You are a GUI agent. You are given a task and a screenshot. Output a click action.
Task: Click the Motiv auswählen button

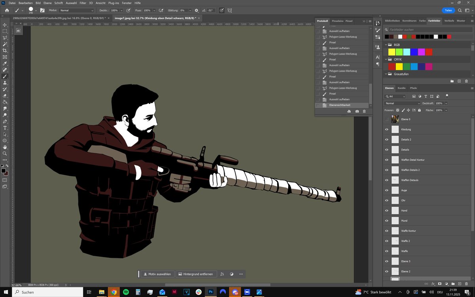(x=157, y=274)
